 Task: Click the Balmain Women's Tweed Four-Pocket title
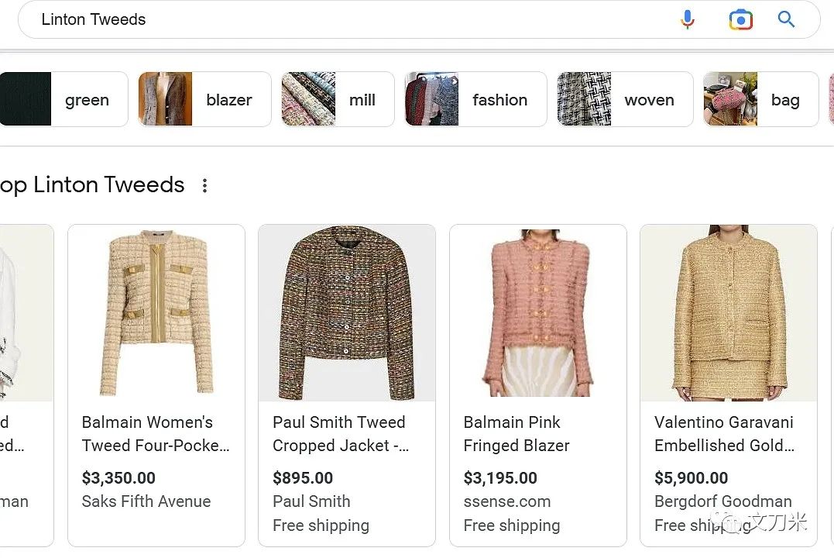tap(156, 434)
